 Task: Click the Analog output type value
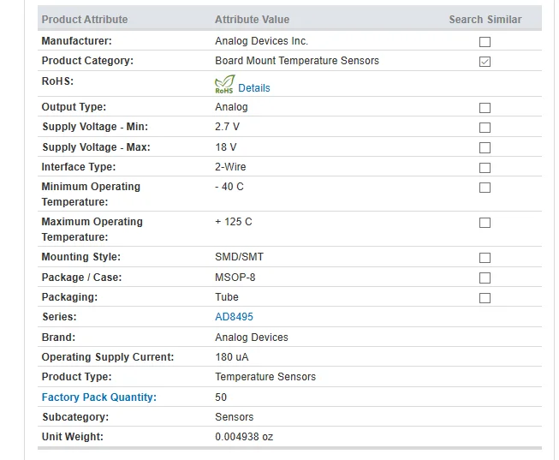[231, 107]
